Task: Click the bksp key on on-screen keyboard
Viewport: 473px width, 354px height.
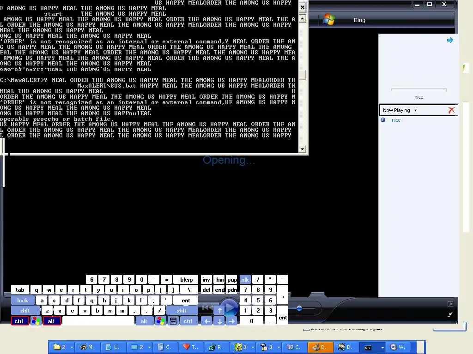Action: [x=186, y=279]
